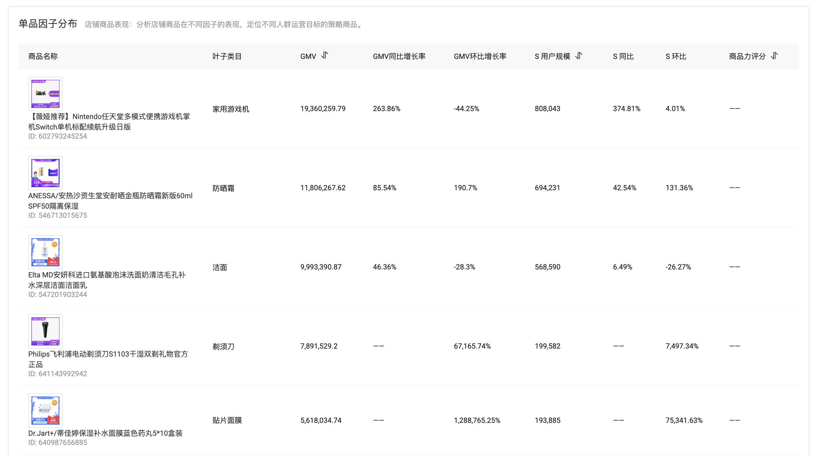Click the S 环比 column header
The width and height of the screenshot is (818, 456).
[x=676, y=56]
